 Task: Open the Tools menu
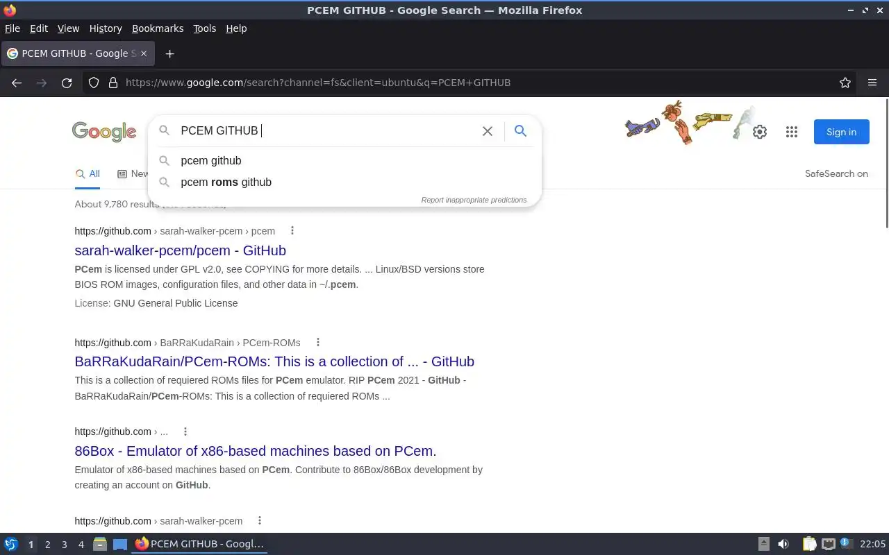click(x=204, y=28)
